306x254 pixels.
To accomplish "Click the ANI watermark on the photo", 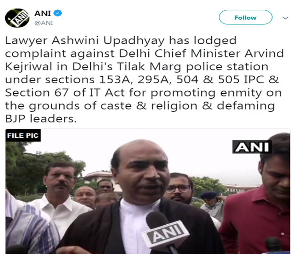I will (x=252, y=147).
